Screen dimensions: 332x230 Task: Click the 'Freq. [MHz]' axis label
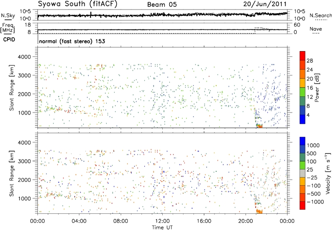tap(7, 28)
